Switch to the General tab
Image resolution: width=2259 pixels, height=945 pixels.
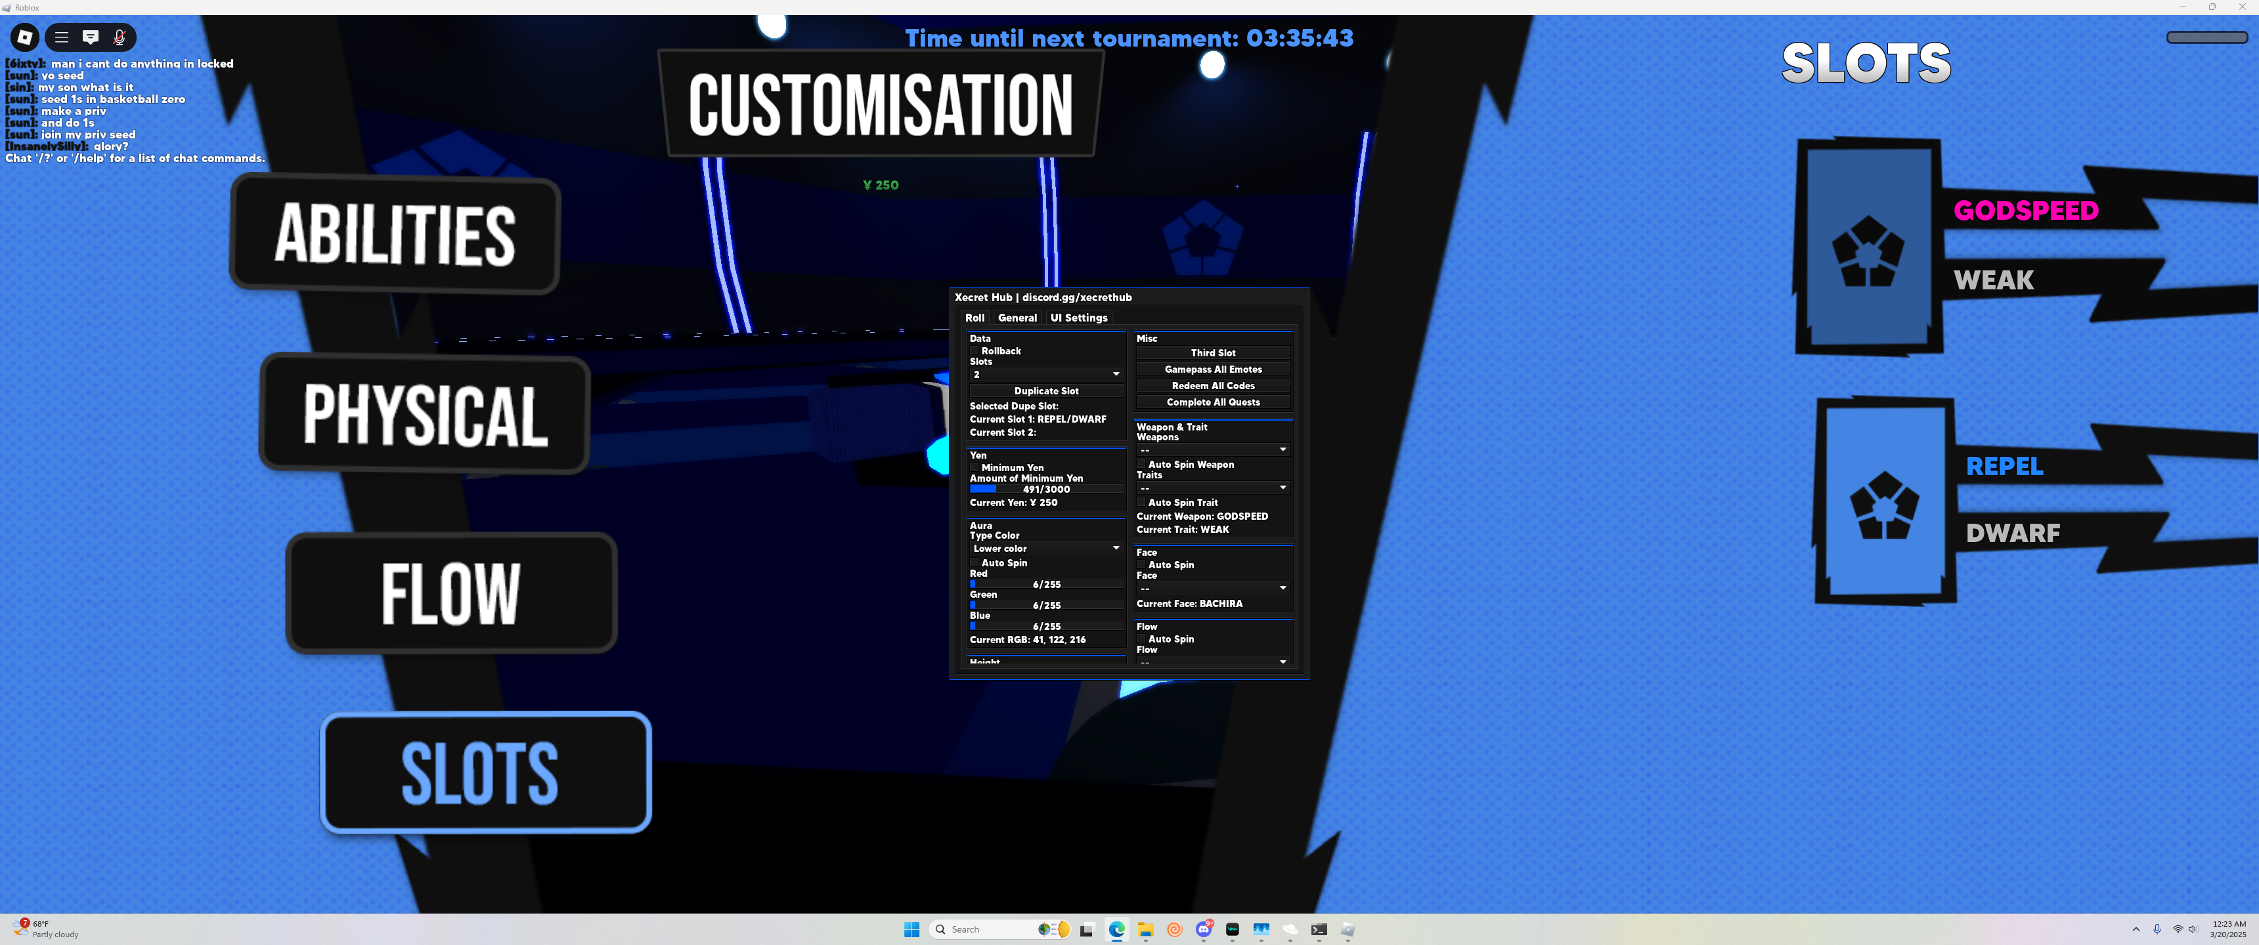1017,318
